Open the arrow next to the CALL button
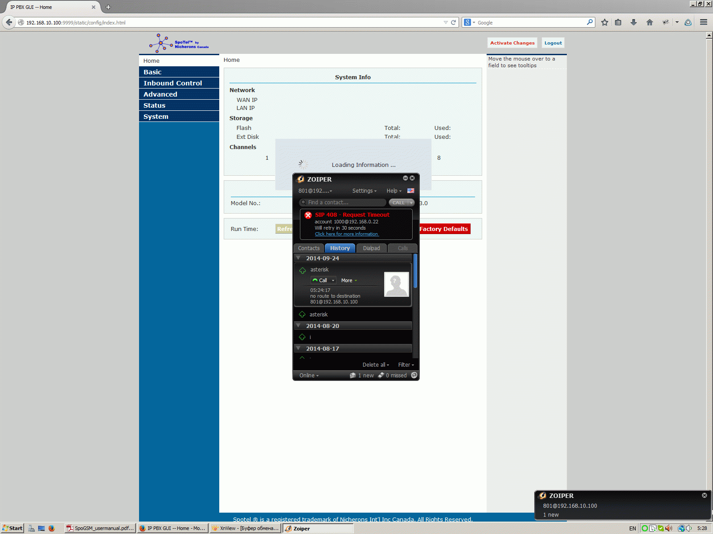713x534 pixels. (411, 203)
